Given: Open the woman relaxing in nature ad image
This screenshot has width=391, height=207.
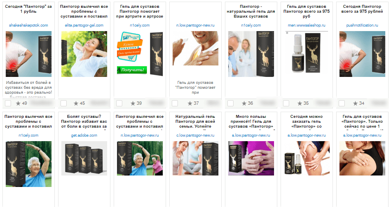Looking at the screenshot, I should click(x=84, y=54).
